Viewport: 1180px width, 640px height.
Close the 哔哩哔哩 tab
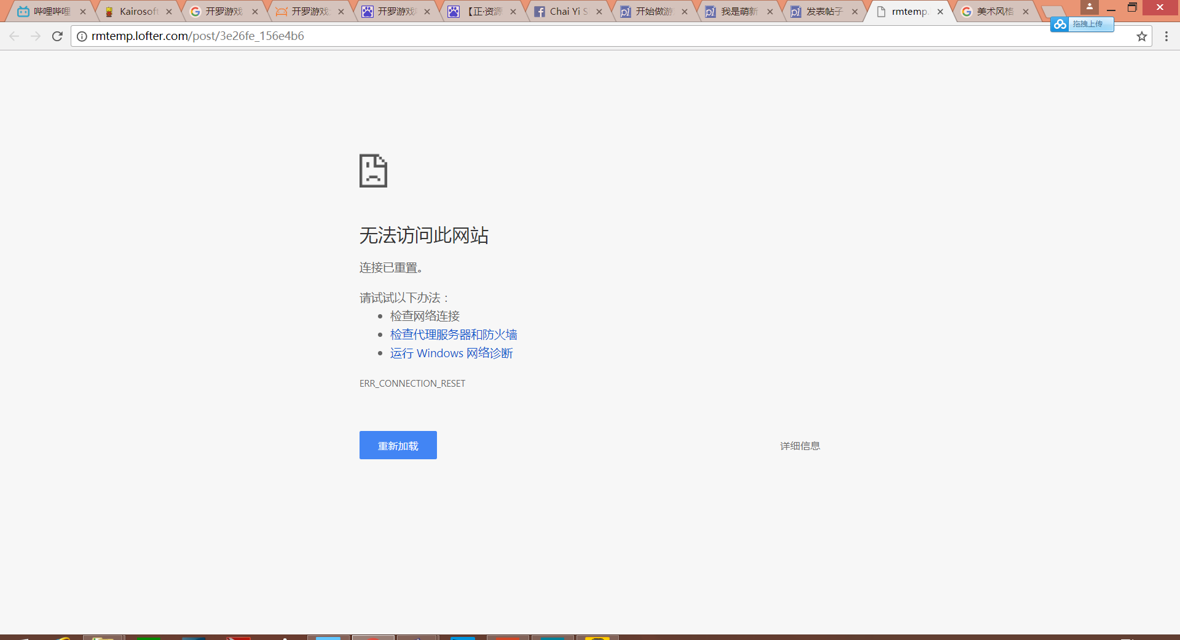83,12
